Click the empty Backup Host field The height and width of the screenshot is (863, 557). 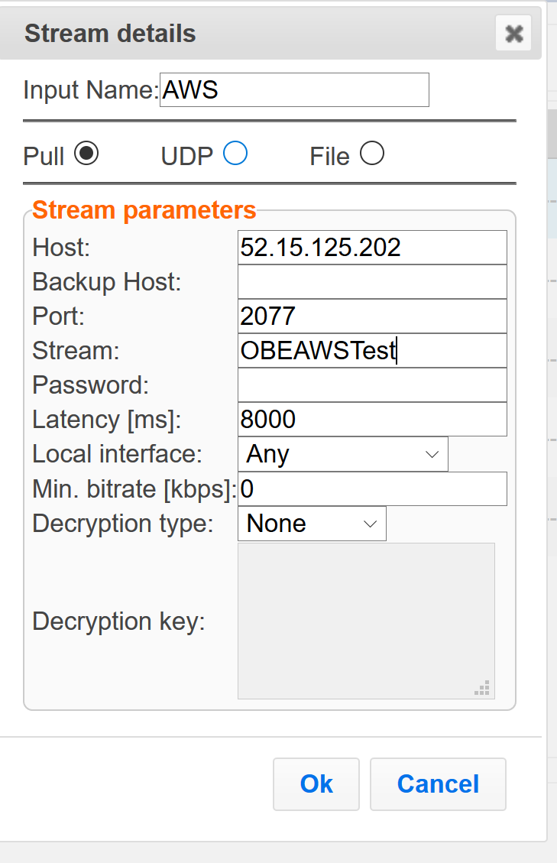coord(373,282)
